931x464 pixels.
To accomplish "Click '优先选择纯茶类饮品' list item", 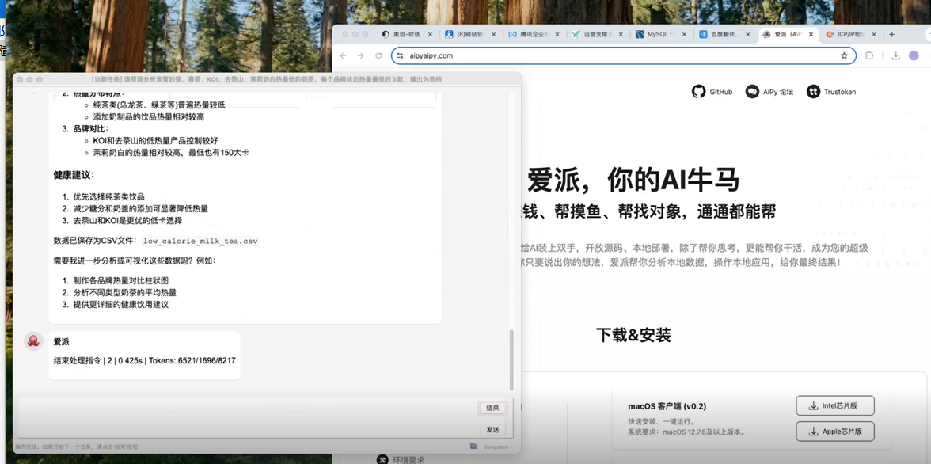I will click(x=108, y=196).
